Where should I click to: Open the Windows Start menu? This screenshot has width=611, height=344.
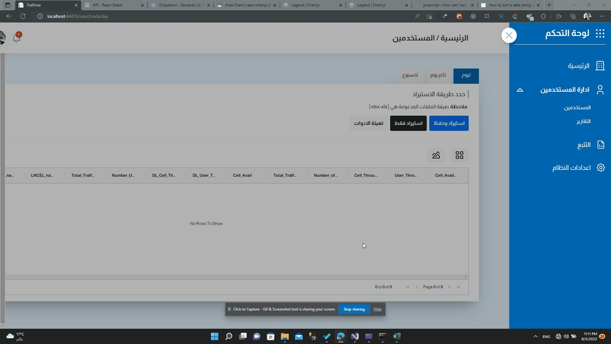click(x=215, y=336)
